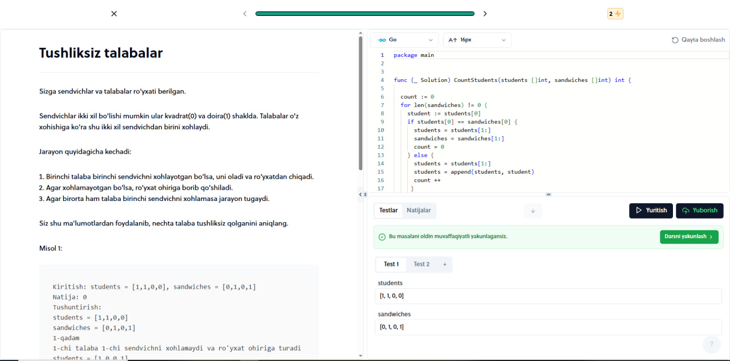
Task: Click the 'Jarayon quyidagicha kechadi:' sentence
Action: point(86,152)
